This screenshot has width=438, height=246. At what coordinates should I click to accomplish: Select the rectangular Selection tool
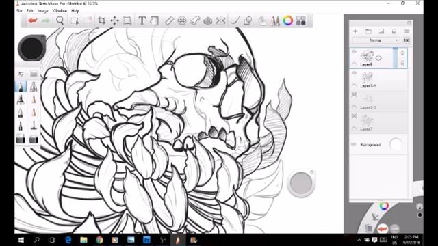tap(75, 21)
